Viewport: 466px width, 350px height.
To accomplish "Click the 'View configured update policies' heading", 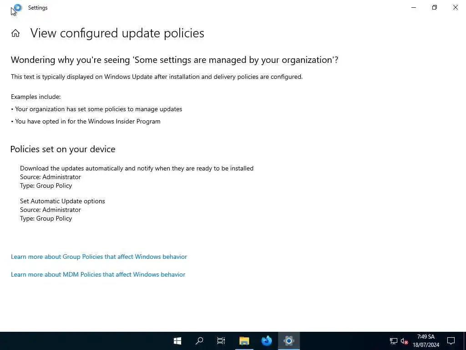I will pyautogui.click(x=117, y=33).
